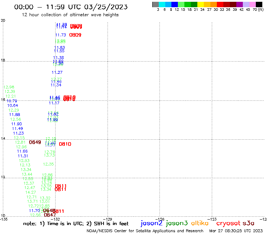The width and height of the screenshot is (267, 234).
Task: Click the red time stamp 0809 beside 11.73
Action: [75, 35]
